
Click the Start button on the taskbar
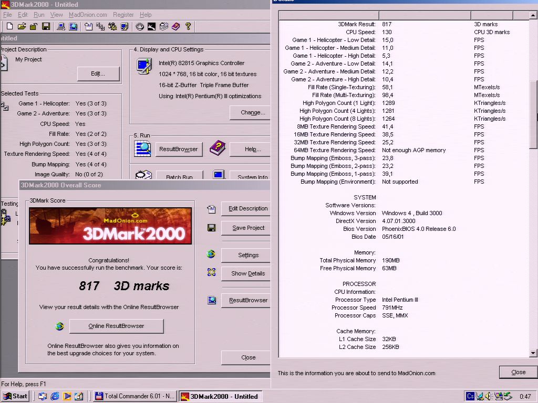[15, 396]
